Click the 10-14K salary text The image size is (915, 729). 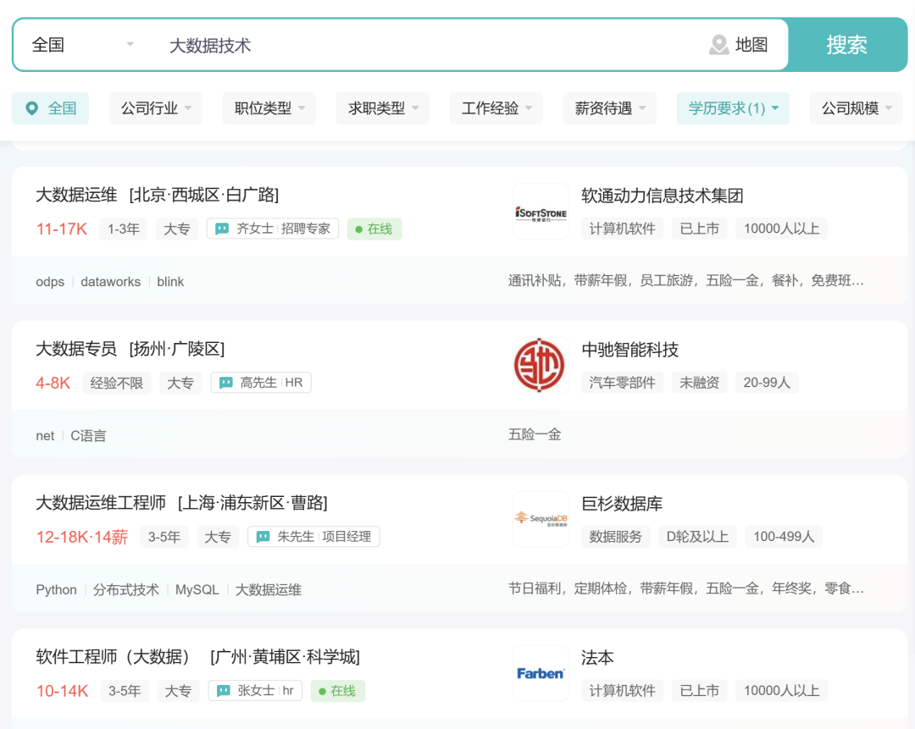[63, 691]
